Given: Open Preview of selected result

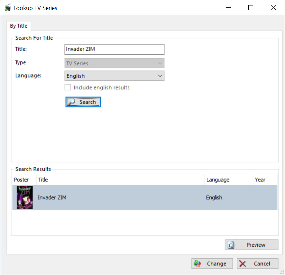Looking at the screenshot, I should point(251,245).
